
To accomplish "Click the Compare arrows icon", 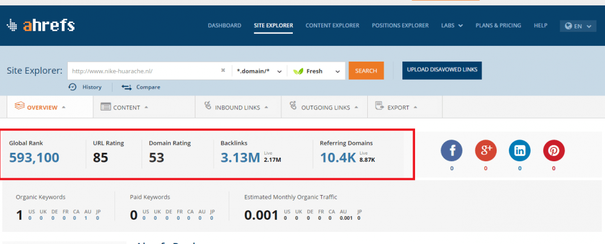I will click(x=126, y=87).
